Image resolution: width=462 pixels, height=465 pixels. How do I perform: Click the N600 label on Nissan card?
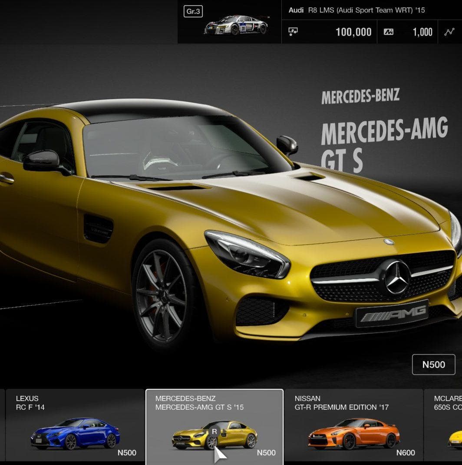coord(406,453)
